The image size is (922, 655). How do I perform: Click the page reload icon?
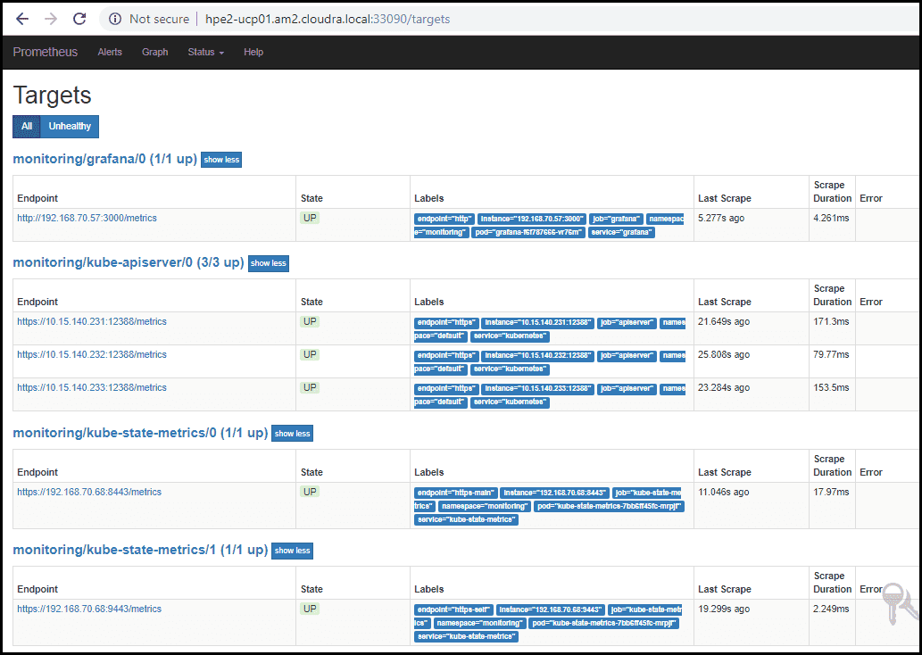[x=79, y=18]
